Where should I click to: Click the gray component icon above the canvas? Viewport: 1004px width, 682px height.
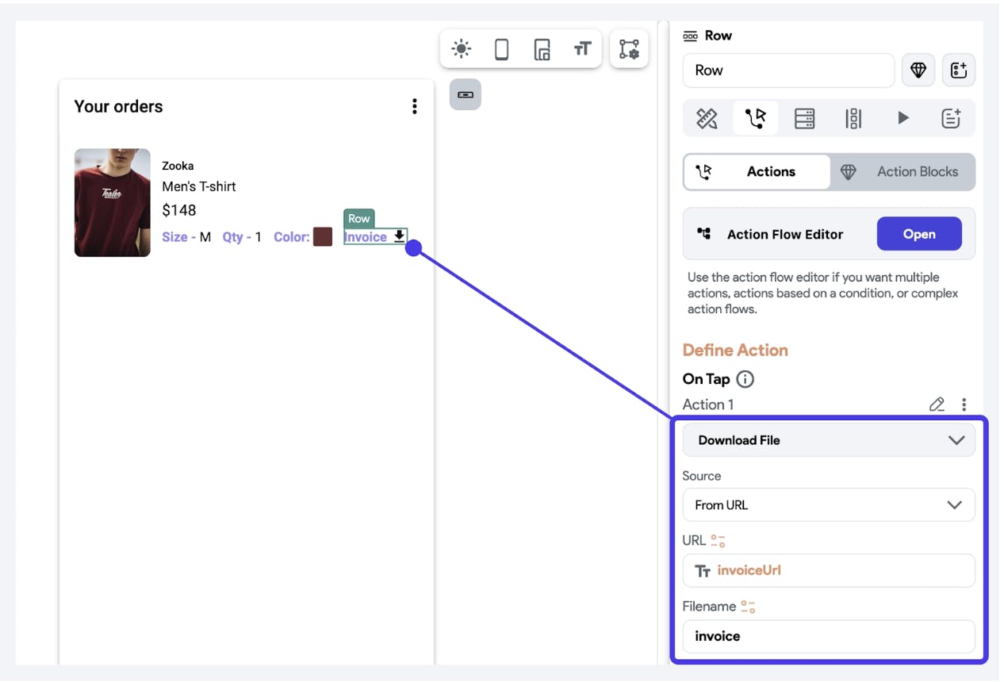[466, 94]
